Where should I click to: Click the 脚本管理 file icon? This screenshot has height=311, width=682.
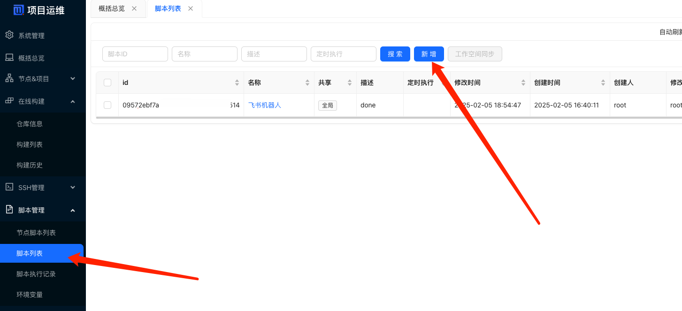tap(9, 210)
